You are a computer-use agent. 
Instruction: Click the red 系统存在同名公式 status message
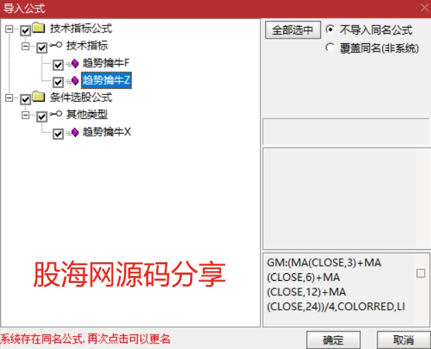85,339
